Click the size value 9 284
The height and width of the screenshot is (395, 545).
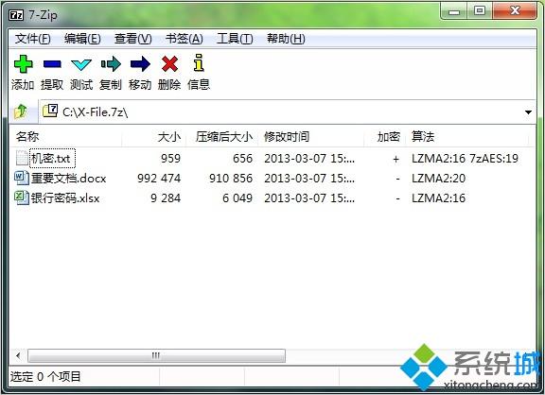pyautogui.click(x=166, y=198)
